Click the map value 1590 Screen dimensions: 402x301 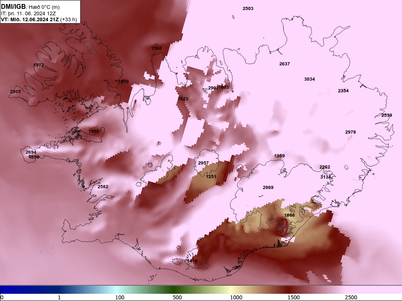click(94, 131)
